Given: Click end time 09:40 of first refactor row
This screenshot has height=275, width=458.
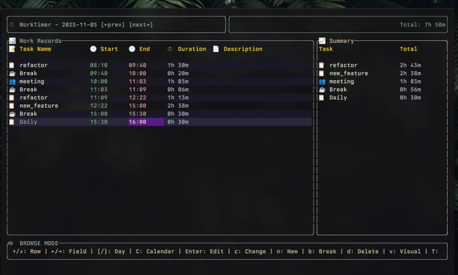Looking at the screenshot, I should [x=137, y=65].
